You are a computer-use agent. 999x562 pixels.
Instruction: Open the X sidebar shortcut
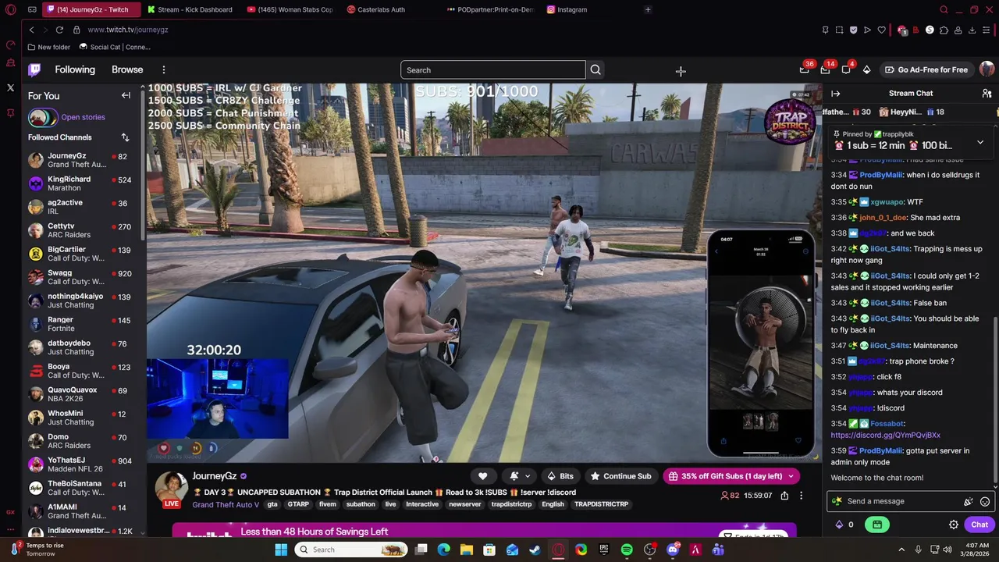(10, 87)
